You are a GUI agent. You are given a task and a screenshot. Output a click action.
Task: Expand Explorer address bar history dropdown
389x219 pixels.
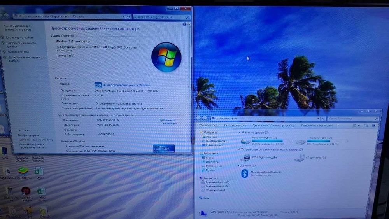pos(318,119)
